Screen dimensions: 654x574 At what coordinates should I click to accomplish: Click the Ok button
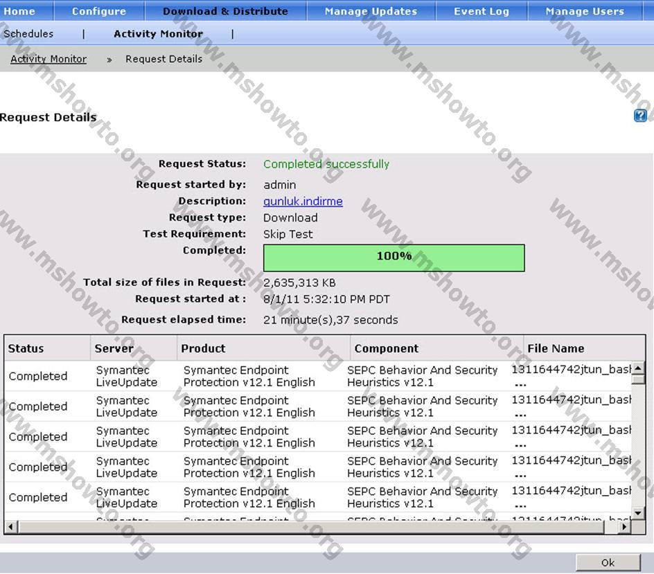pos(608,562)
